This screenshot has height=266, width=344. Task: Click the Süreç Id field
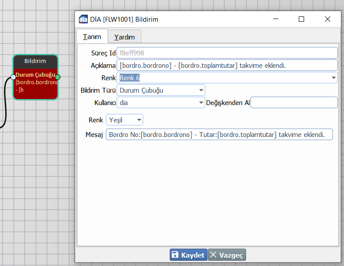click(x=227, y=53)
